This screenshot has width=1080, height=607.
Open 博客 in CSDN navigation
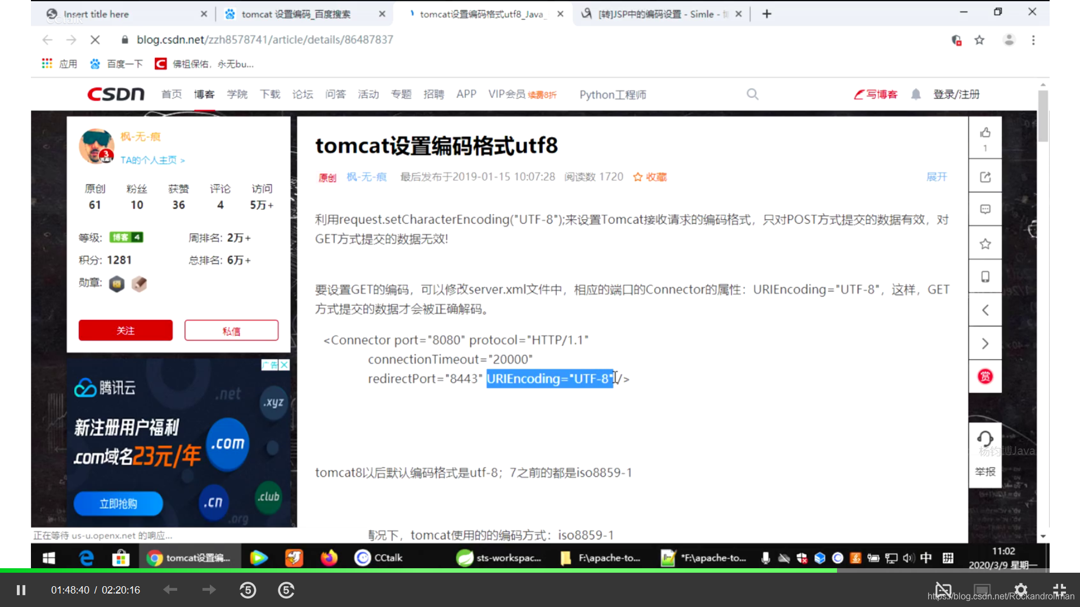tap(204, 94)
